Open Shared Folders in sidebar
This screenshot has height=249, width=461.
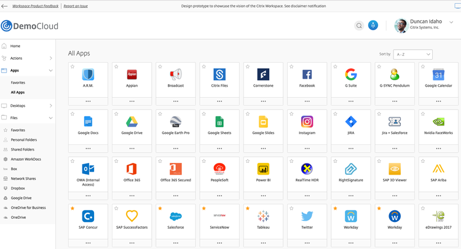pos(23,149)
